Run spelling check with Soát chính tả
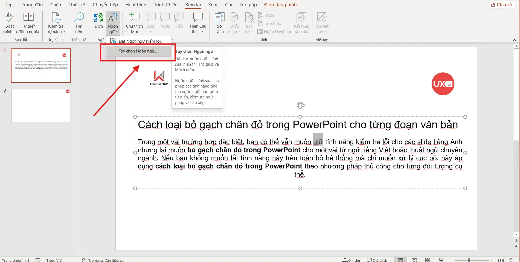The width and height of the screenshot is (520, 262). coord(9,22)
